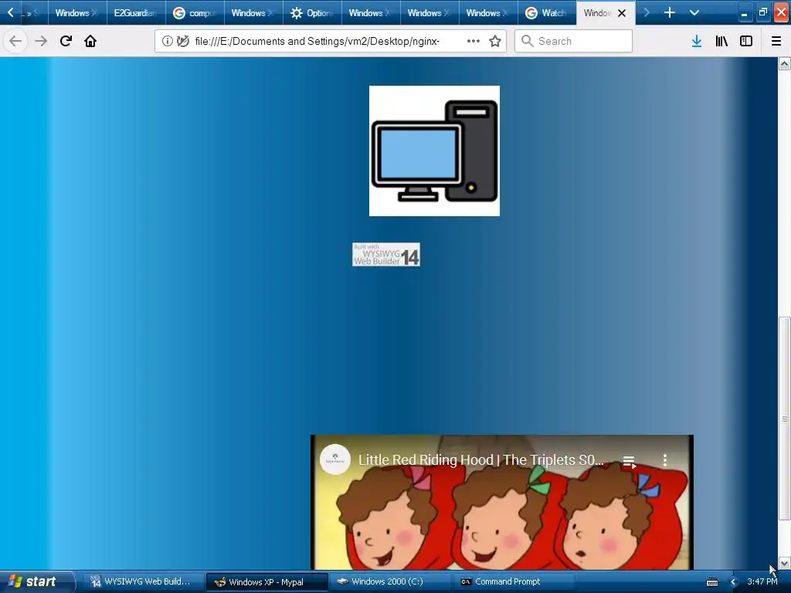Show site information icon in address bar
Viewport: 791px width, 593px height.
pyautogui.click(x=167, y=41)
